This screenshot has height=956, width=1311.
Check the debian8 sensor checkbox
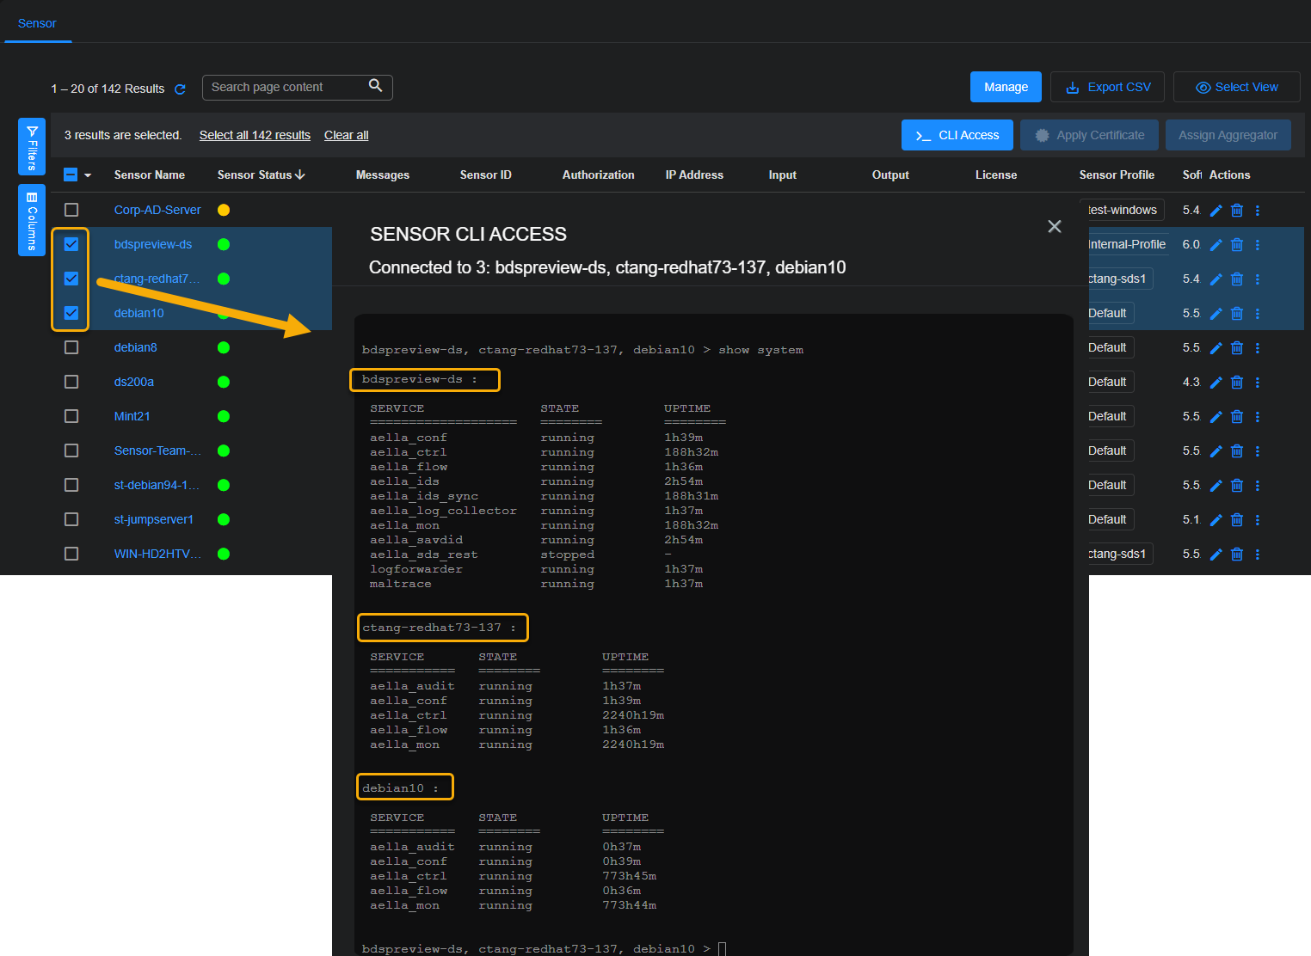point(71,347)
